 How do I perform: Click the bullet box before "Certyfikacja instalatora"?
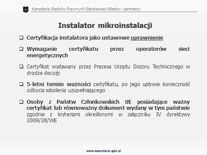(21, 38)
